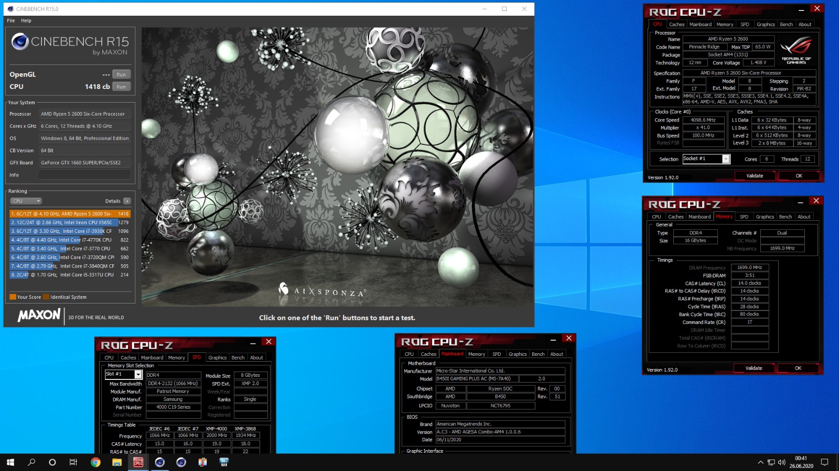Select ranking row Intel Core i5-3317U
Viewport: 839px width, 471px height.
point(70,274)
